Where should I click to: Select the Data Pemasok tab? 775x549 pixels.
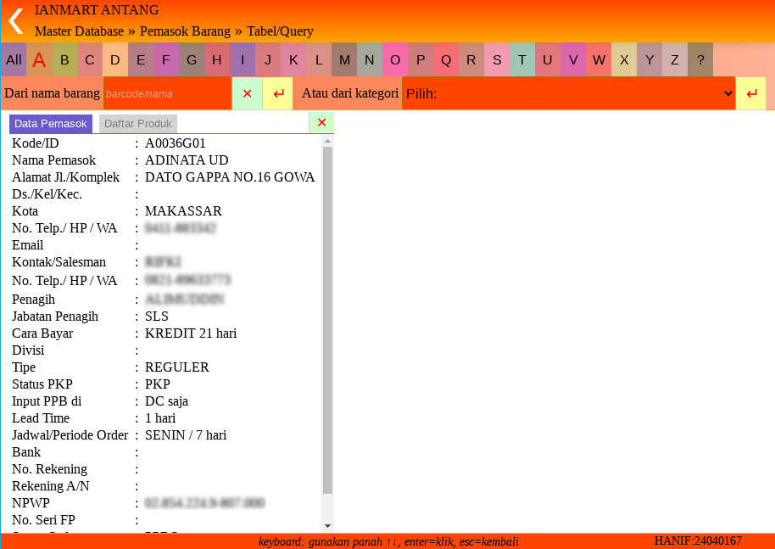tap(51, 124)
